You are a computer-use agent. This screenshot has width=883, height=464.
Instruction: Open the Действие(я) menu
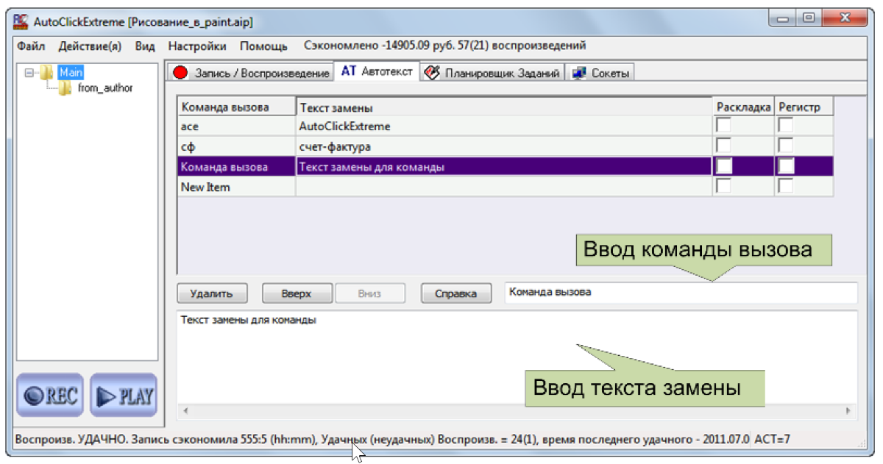coord(90,46)
